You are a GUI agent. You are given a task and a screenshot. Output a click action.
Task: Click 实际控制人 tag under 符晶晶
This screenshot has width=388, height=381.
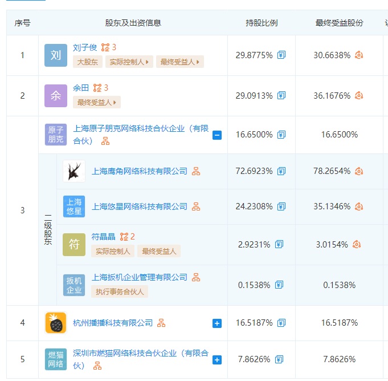coord(113,251)
